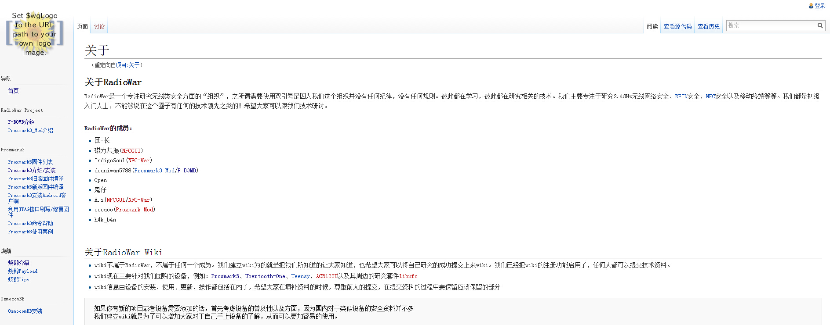
Task: Open the 讨论 discussion tab
Action: pyautogui.click(x=99, y=26)
